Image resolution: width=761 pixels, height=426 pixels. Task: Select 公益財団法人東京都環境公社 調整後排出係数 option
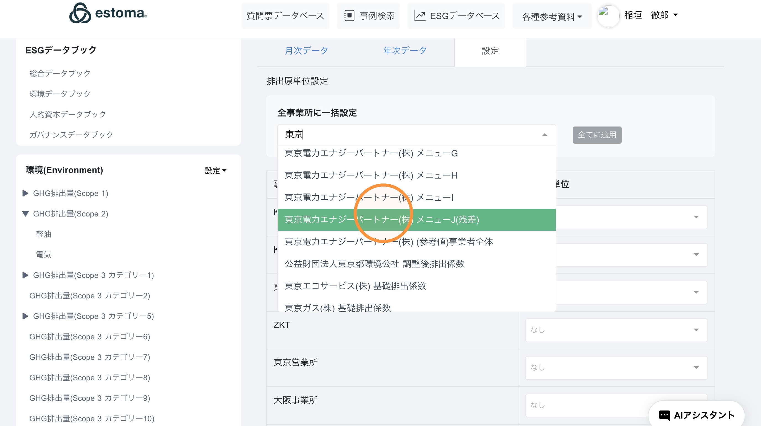pos(416,264)
